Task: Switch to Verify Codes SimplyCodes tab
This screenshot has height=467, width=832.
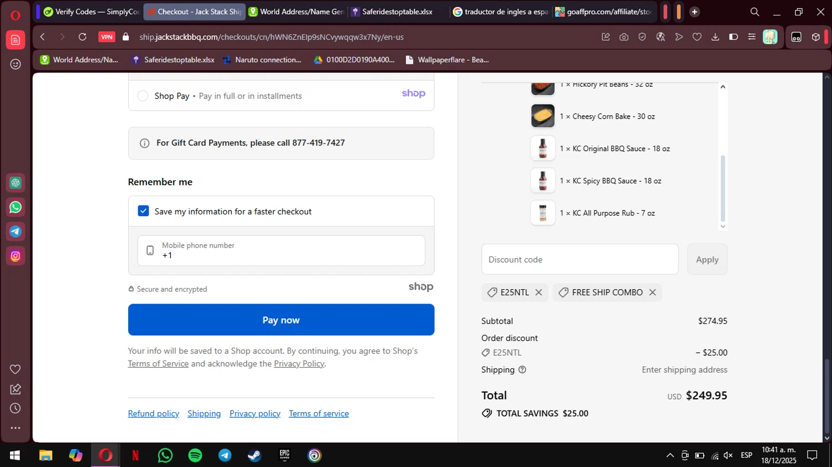Action: (x=92, y=12)
